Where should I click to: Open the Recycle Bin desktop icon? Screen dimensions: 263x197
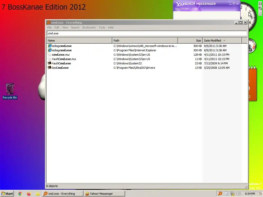click(x=10, y=91)
